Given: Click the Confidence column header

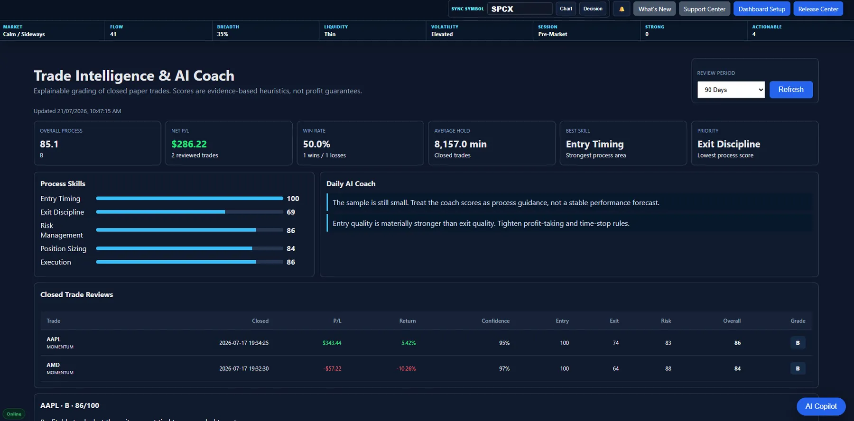Looking at the screenshot, I should tap(495, 321).
